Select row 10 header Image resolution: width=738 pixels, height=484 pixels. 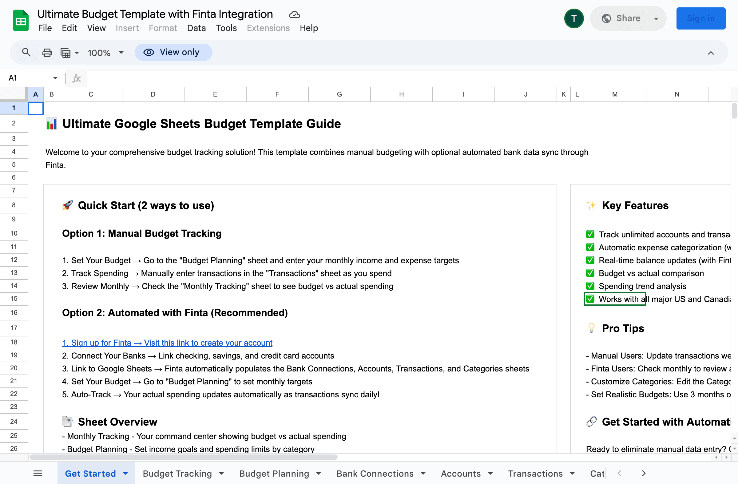pos(14,233)
